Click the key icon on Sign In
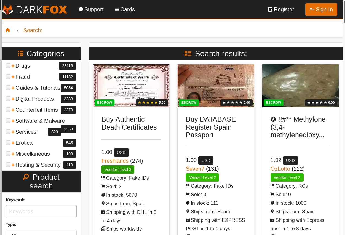 pos(312,9)
